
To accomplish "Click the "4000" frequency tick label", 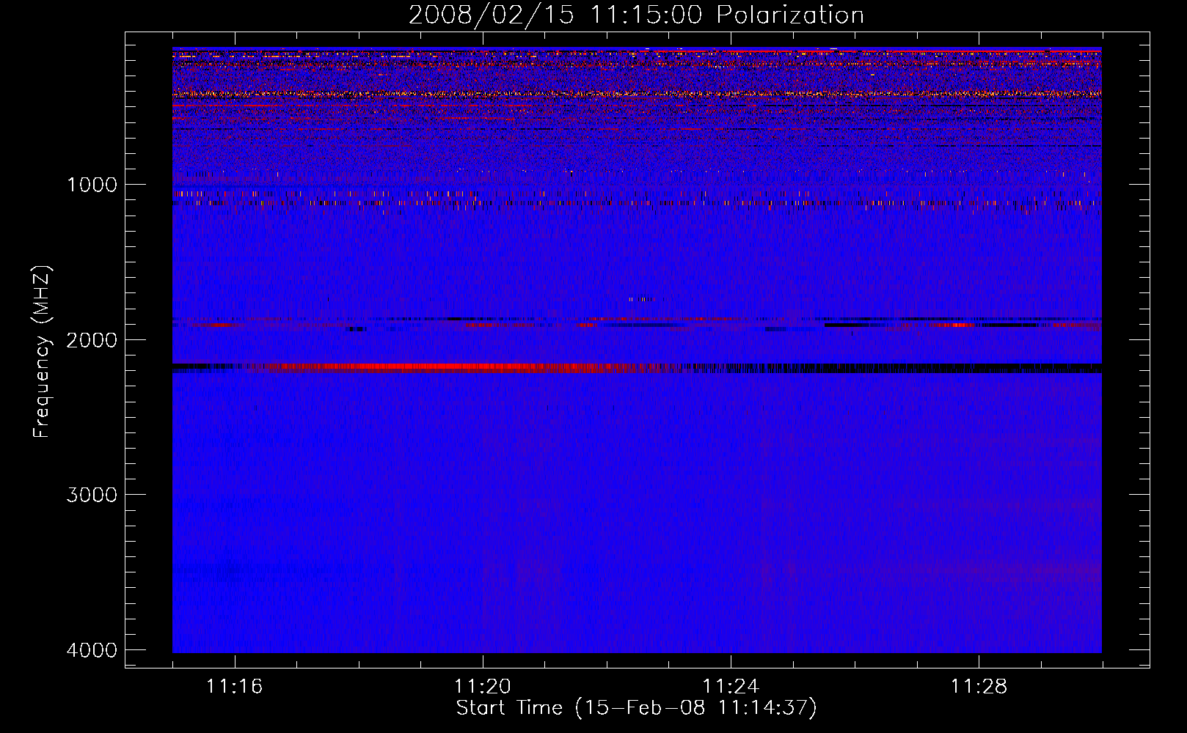I will (x=92, y=650).
